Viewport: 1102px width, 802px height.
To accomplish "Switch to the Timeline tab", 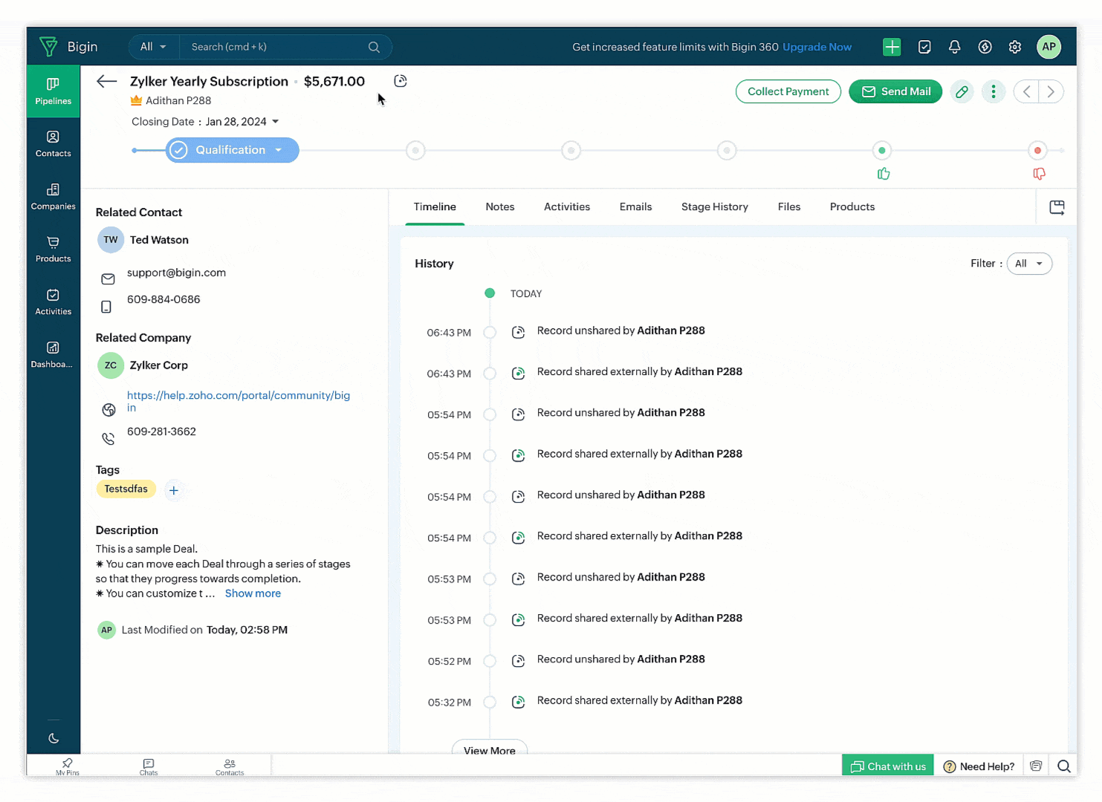I will click(435, 207).
